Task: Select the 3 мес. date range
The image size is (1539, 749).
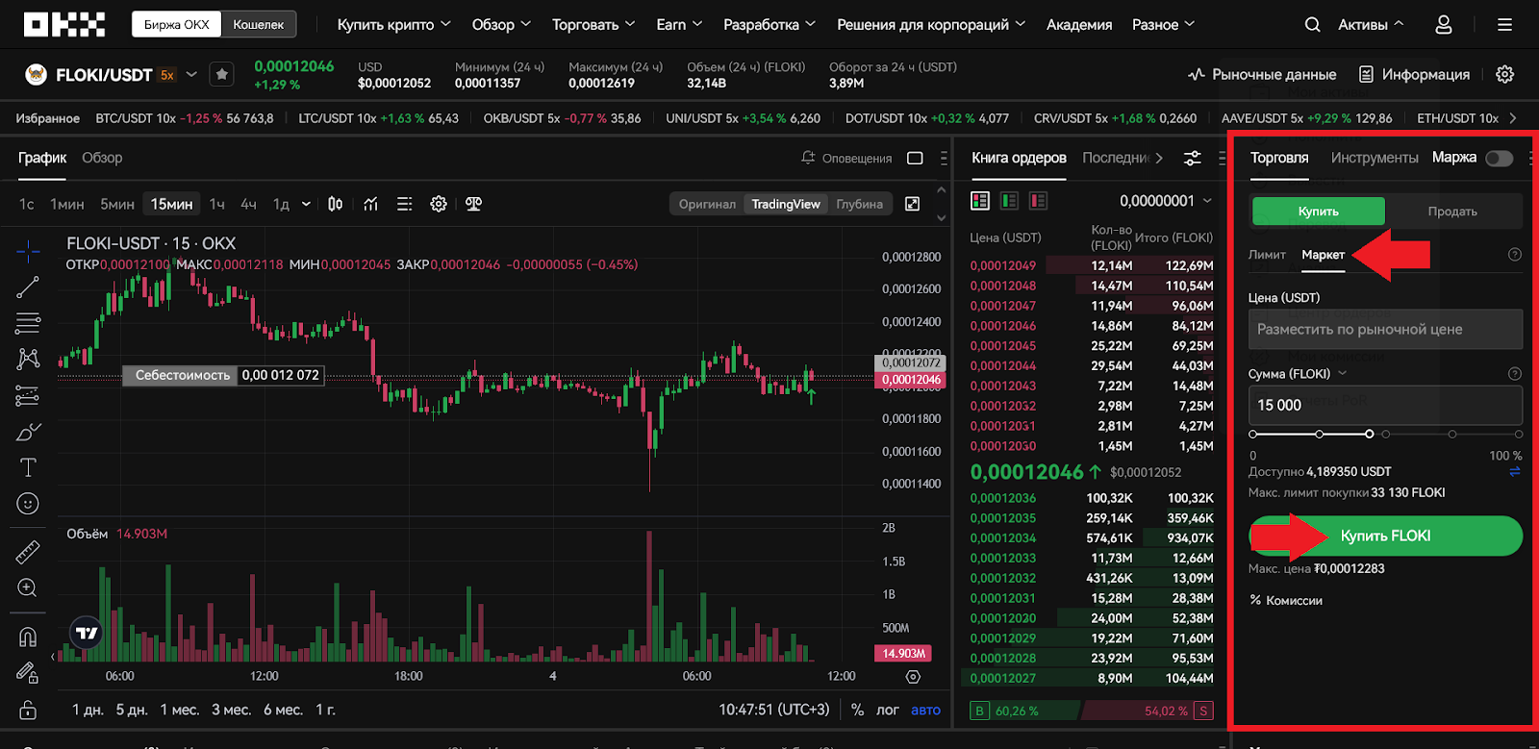Action: (231, 710)
